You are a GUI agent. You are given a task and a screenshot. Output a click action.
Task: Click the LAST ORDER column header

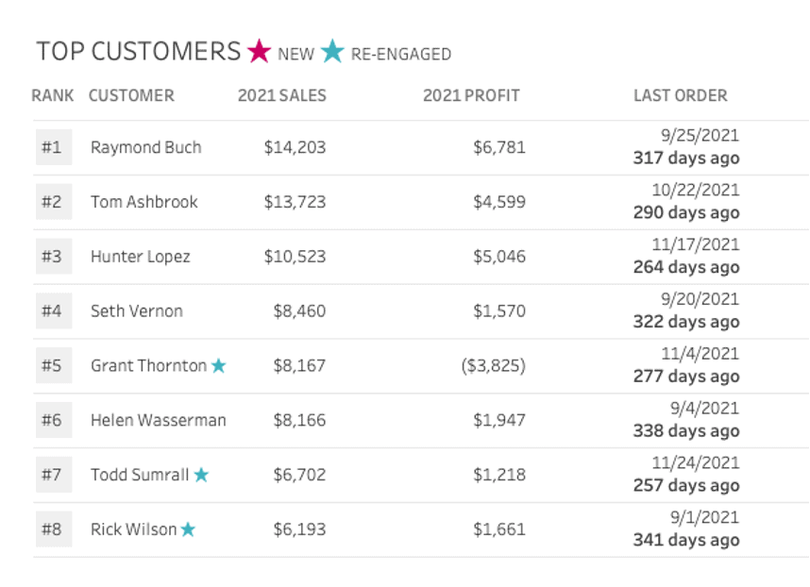coord(680,95)
